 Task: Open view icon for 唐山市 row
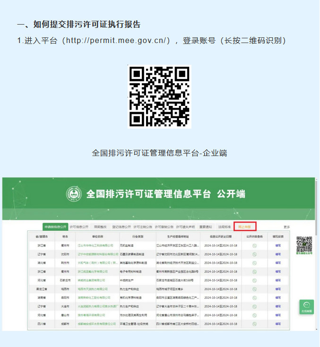click(254, 315)
